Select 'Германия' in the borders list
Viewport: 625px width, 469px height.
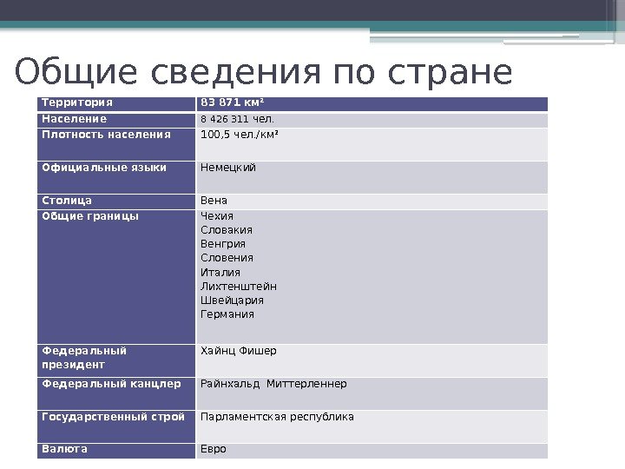click(227, 314)
